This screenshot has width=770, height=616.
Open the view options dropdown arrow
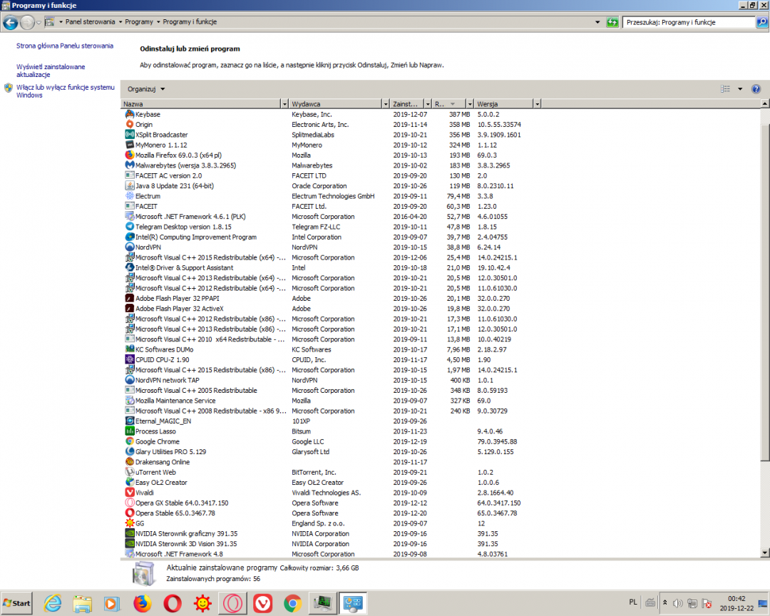click(739, 89)
